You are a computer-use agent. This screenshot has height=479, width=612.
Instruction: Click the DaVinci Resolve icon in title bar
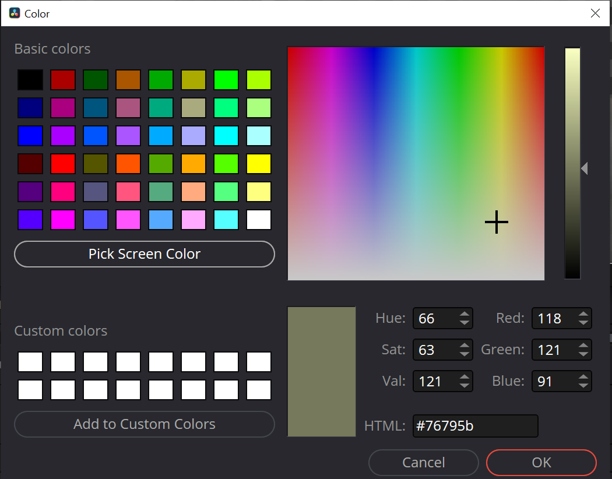click(x=15, y=13)
